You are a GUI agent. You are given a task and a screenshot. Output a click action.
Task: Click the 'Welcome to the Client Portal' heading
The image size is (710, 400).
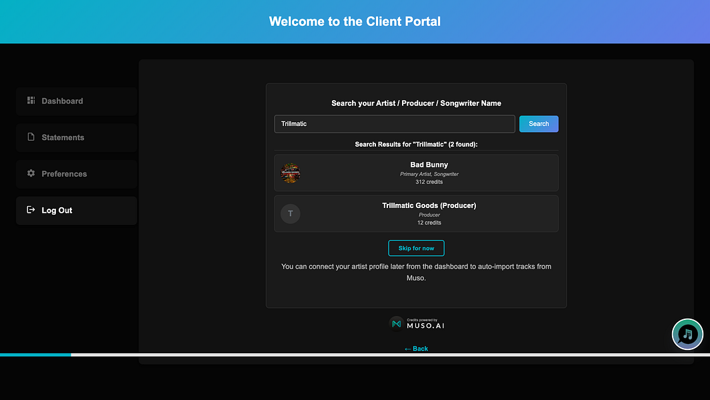355,21
